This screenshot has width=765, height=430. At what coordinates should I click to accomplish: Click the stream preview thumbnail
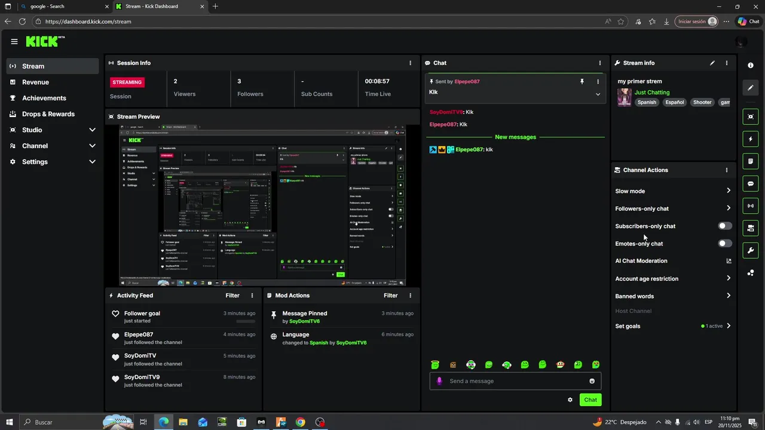pyautogui.click(x=262, y=205)
